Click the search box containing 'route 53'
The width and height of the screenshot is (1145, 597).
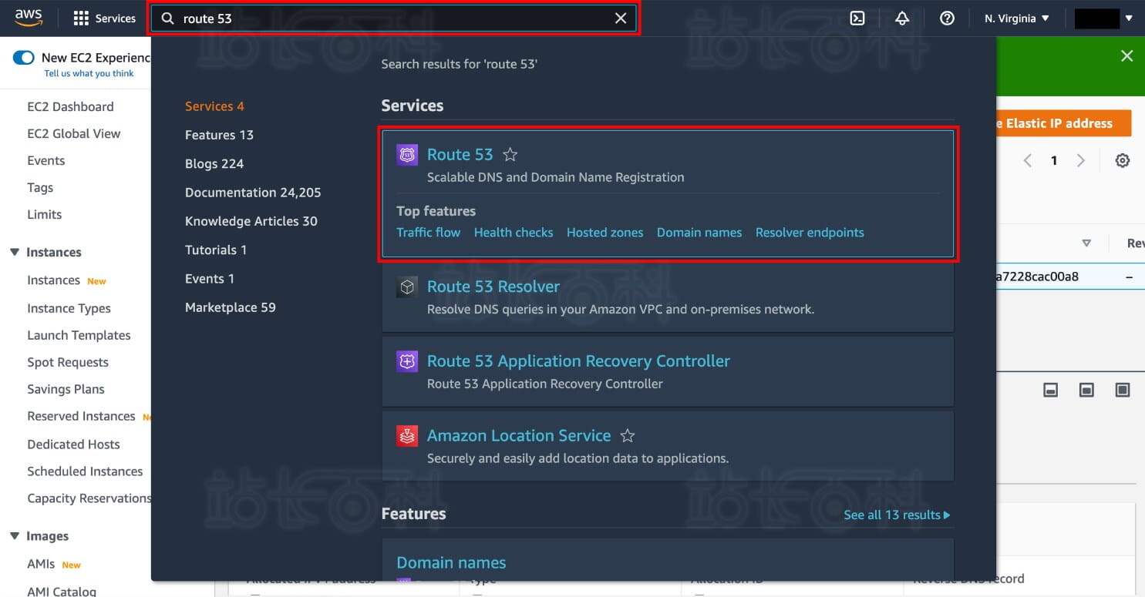pyautogui.click(x=393, y=18)
